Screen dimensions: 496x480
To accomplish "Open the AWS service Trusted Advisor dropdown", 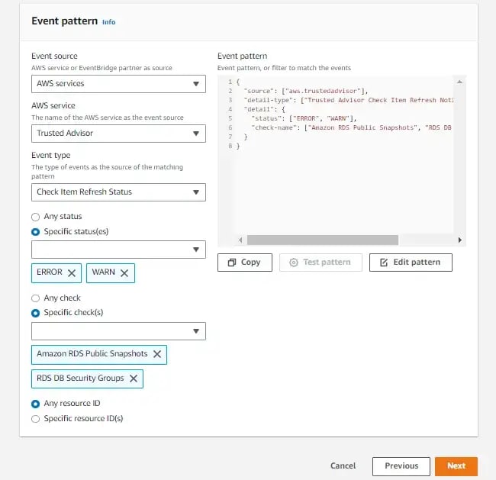I will [x=118, y=134].
